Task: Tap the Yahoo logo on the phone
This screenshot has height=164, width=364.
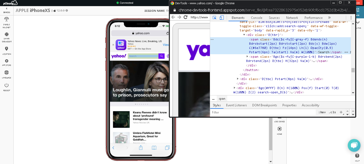Action: pyautogui.click(x=119, y=56)
